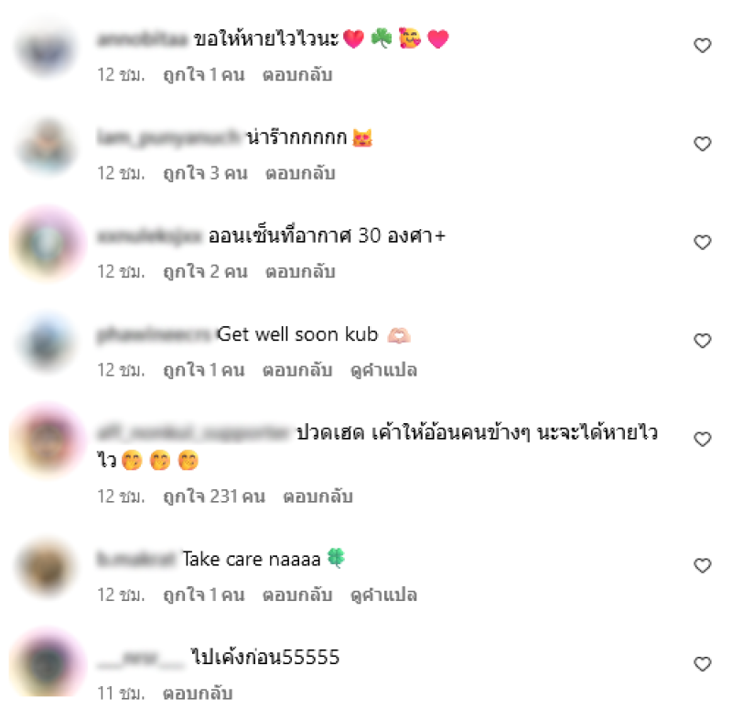Like the comment with 231 likes
This screenshot has width=732, height=720.
point(702,439)
